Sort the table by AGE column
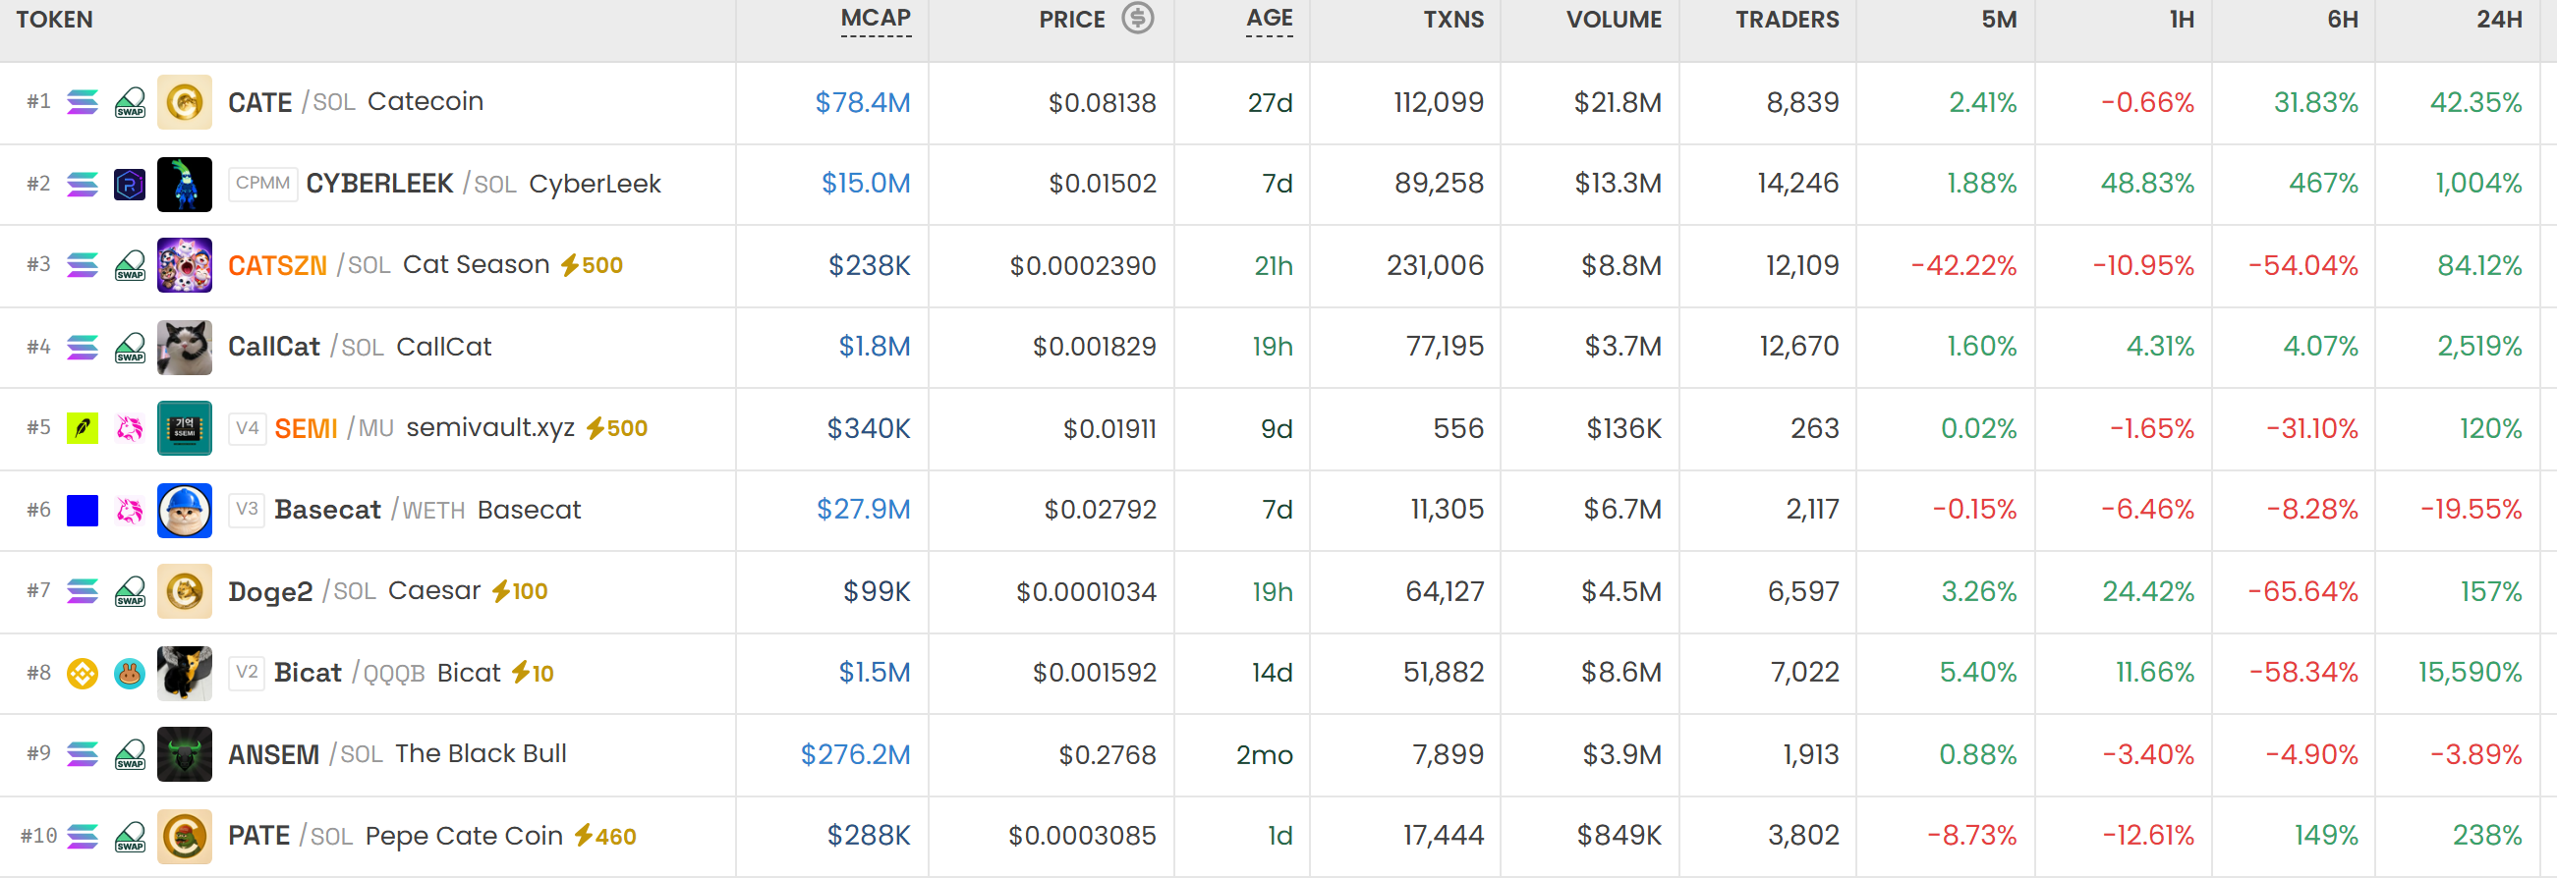Screen dimensions: 2557x878 click(1270, 19)
